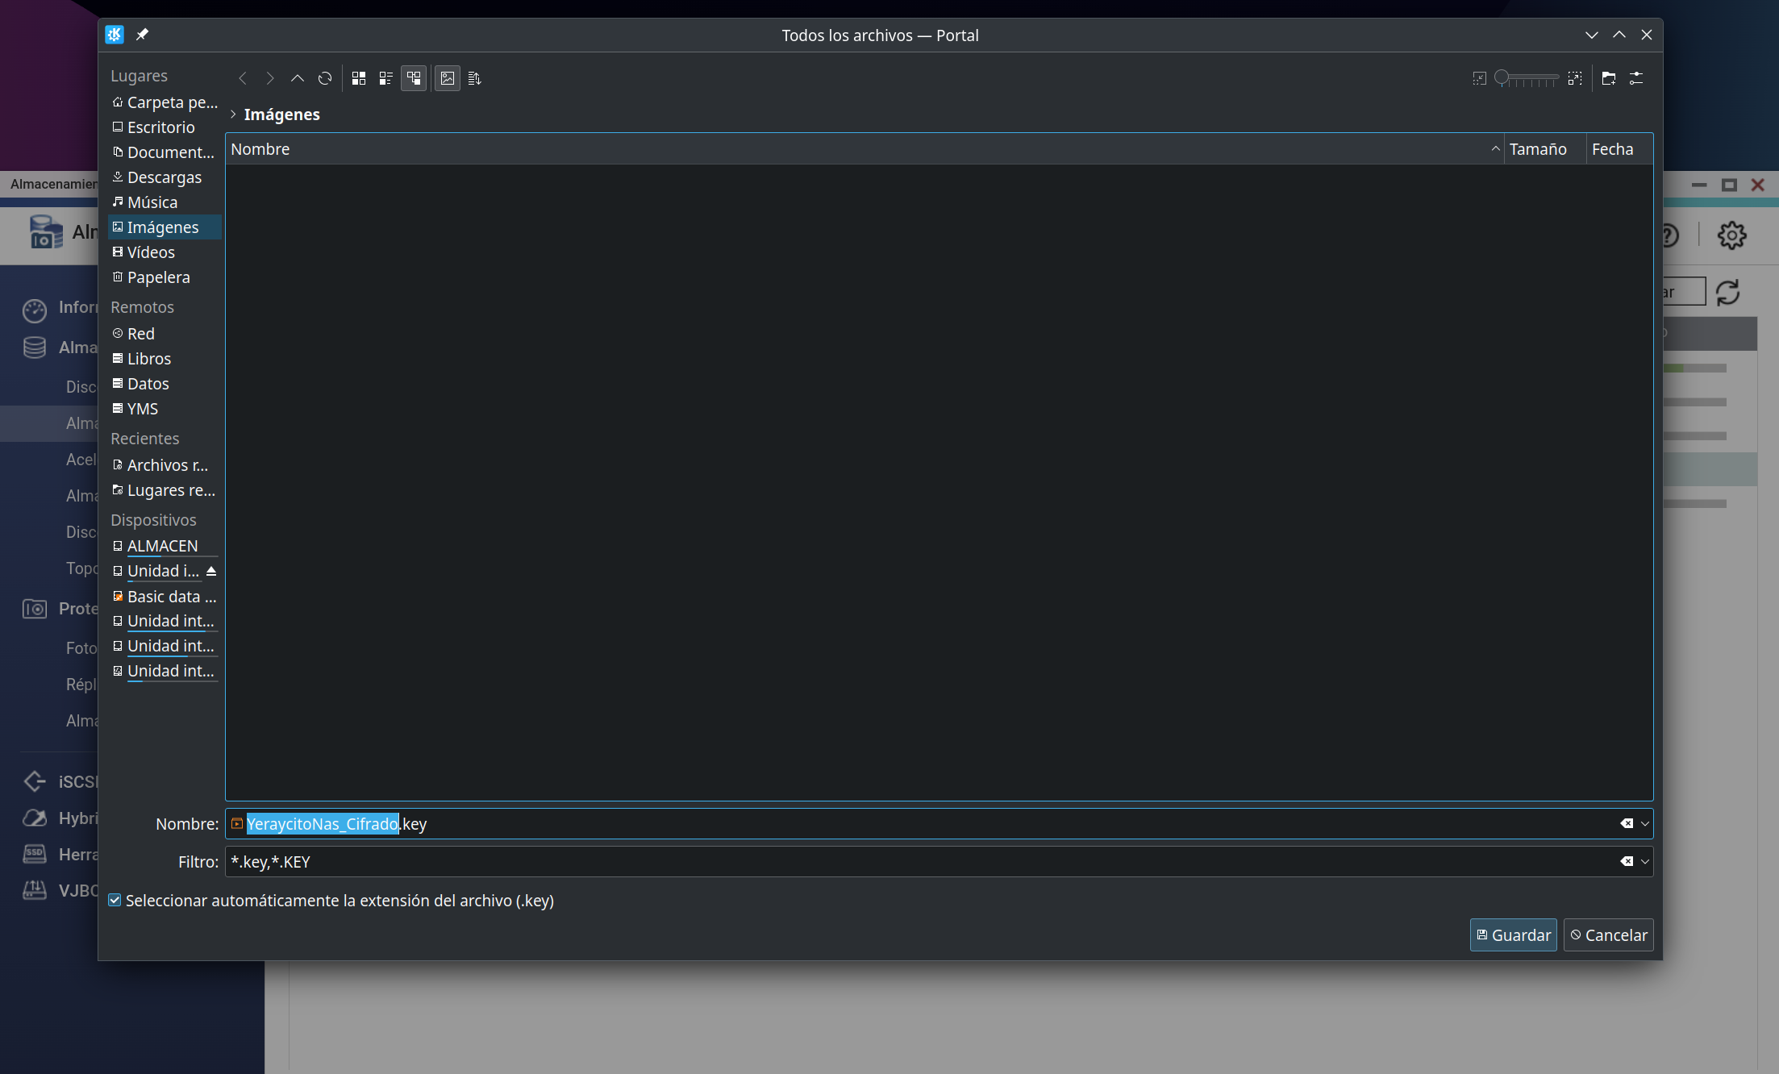
Task: Click the Guardar button
Action: click(1513, 935)
